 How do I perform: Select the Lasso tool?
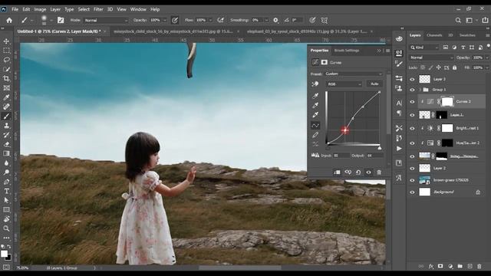6,60
